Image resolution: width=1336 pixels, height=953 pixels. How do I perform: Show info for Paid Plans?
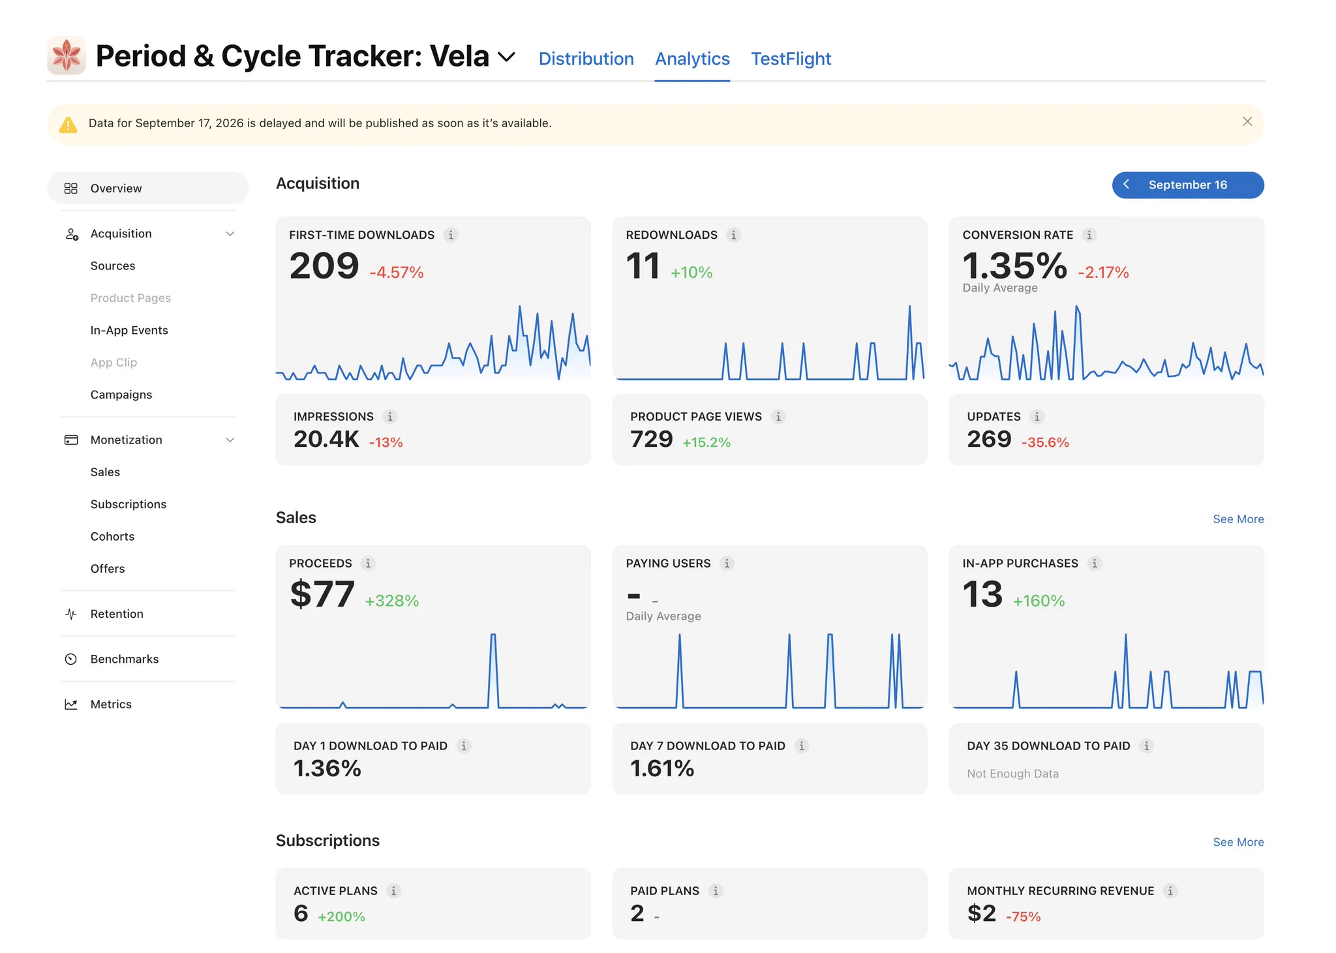pyautogui.click(x=716, y=891)
